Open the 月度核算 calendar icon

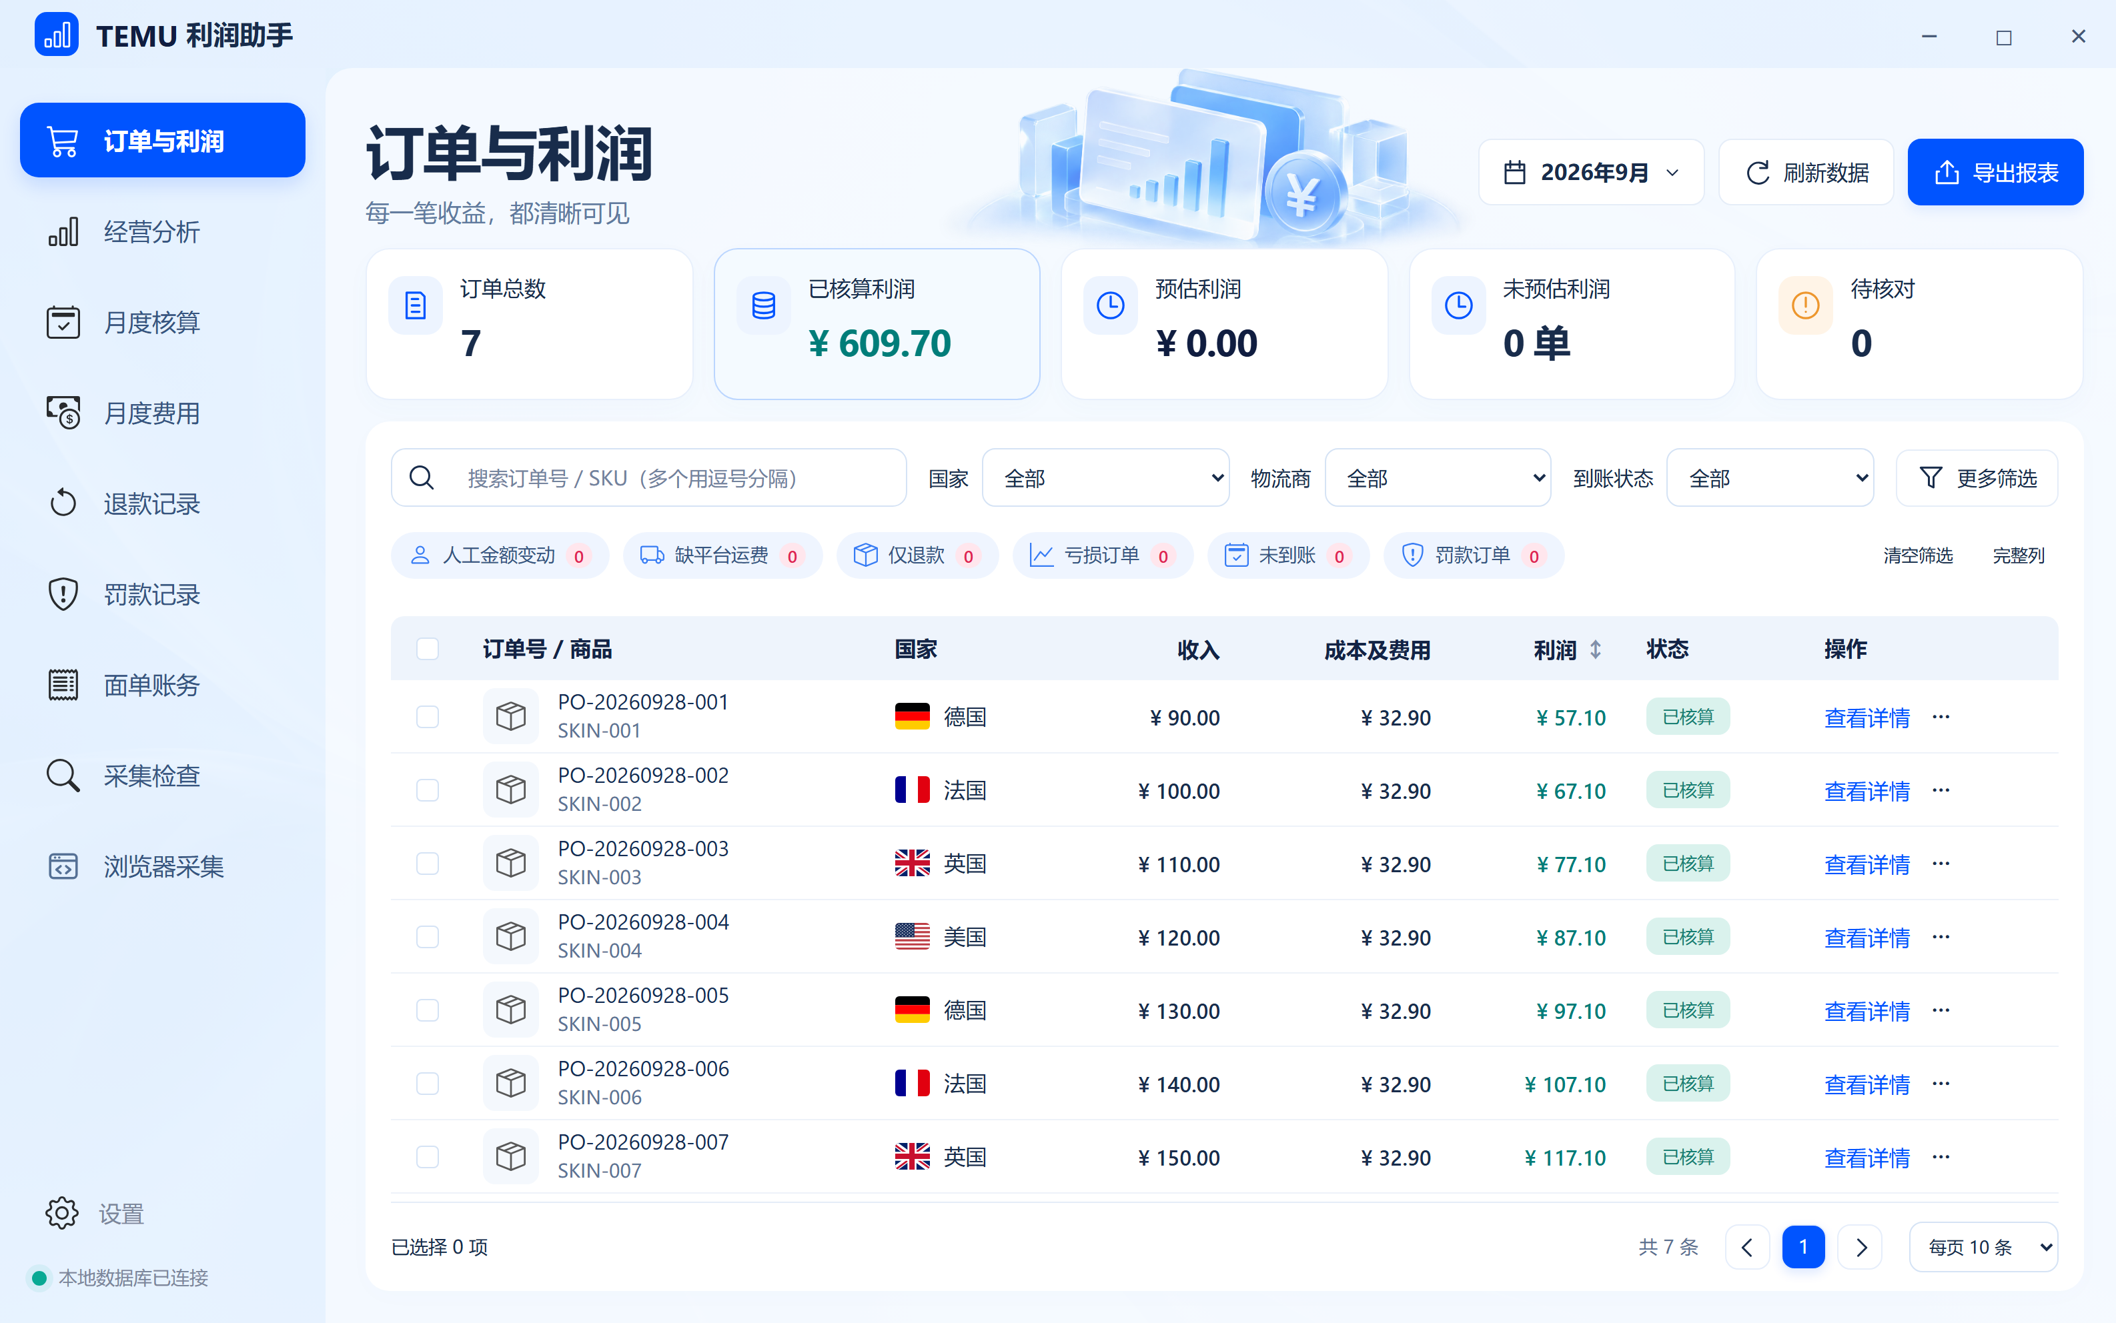[63, 322]
